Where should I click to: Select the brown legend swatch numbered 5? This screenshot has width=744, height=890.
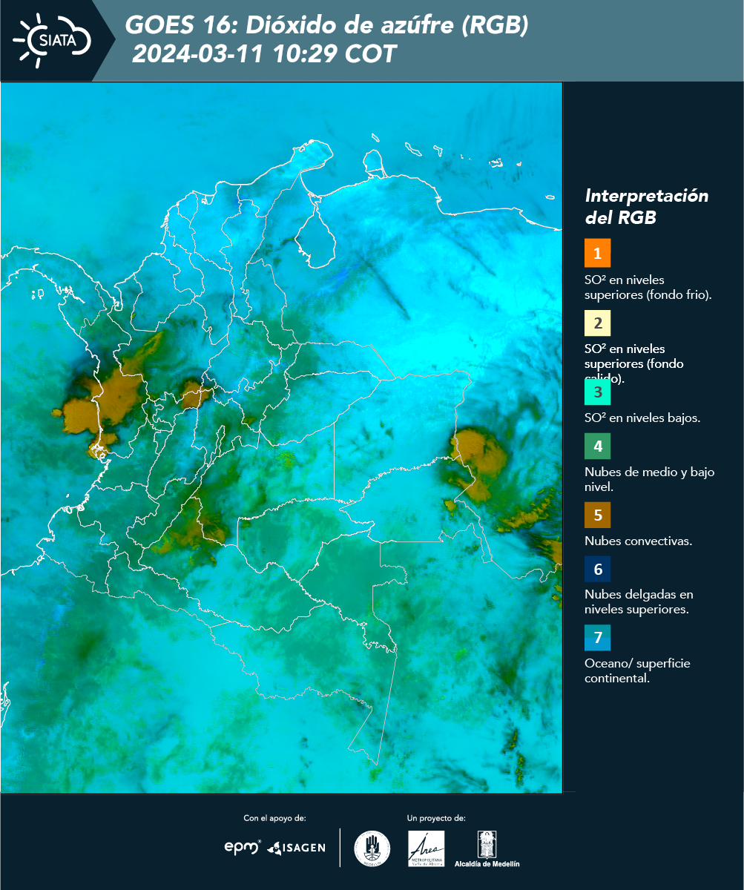(597, 515)
